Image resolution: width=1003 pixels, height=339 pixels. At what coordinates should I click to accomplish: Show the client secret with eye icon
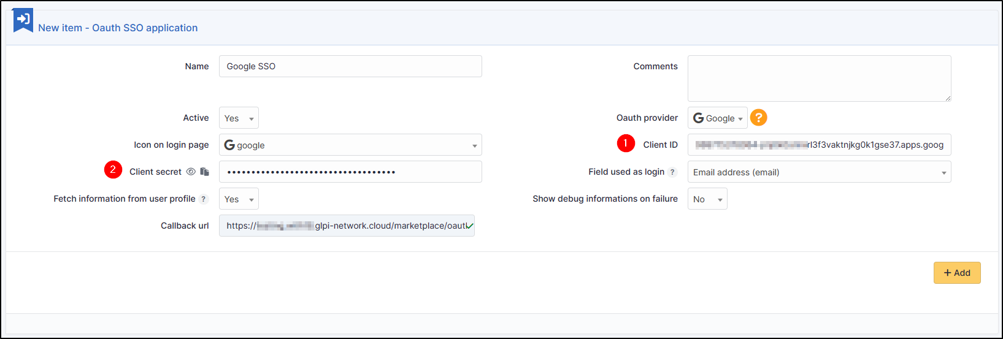point(191,172)
